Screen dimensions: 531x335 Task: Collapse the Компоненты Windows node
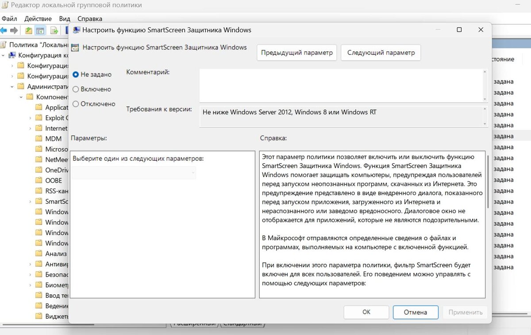coord(21,97)
